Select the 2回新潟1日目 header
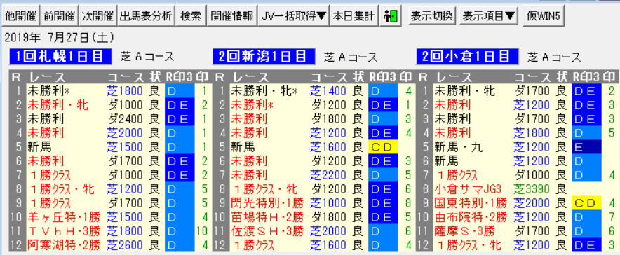 point(264,57)
